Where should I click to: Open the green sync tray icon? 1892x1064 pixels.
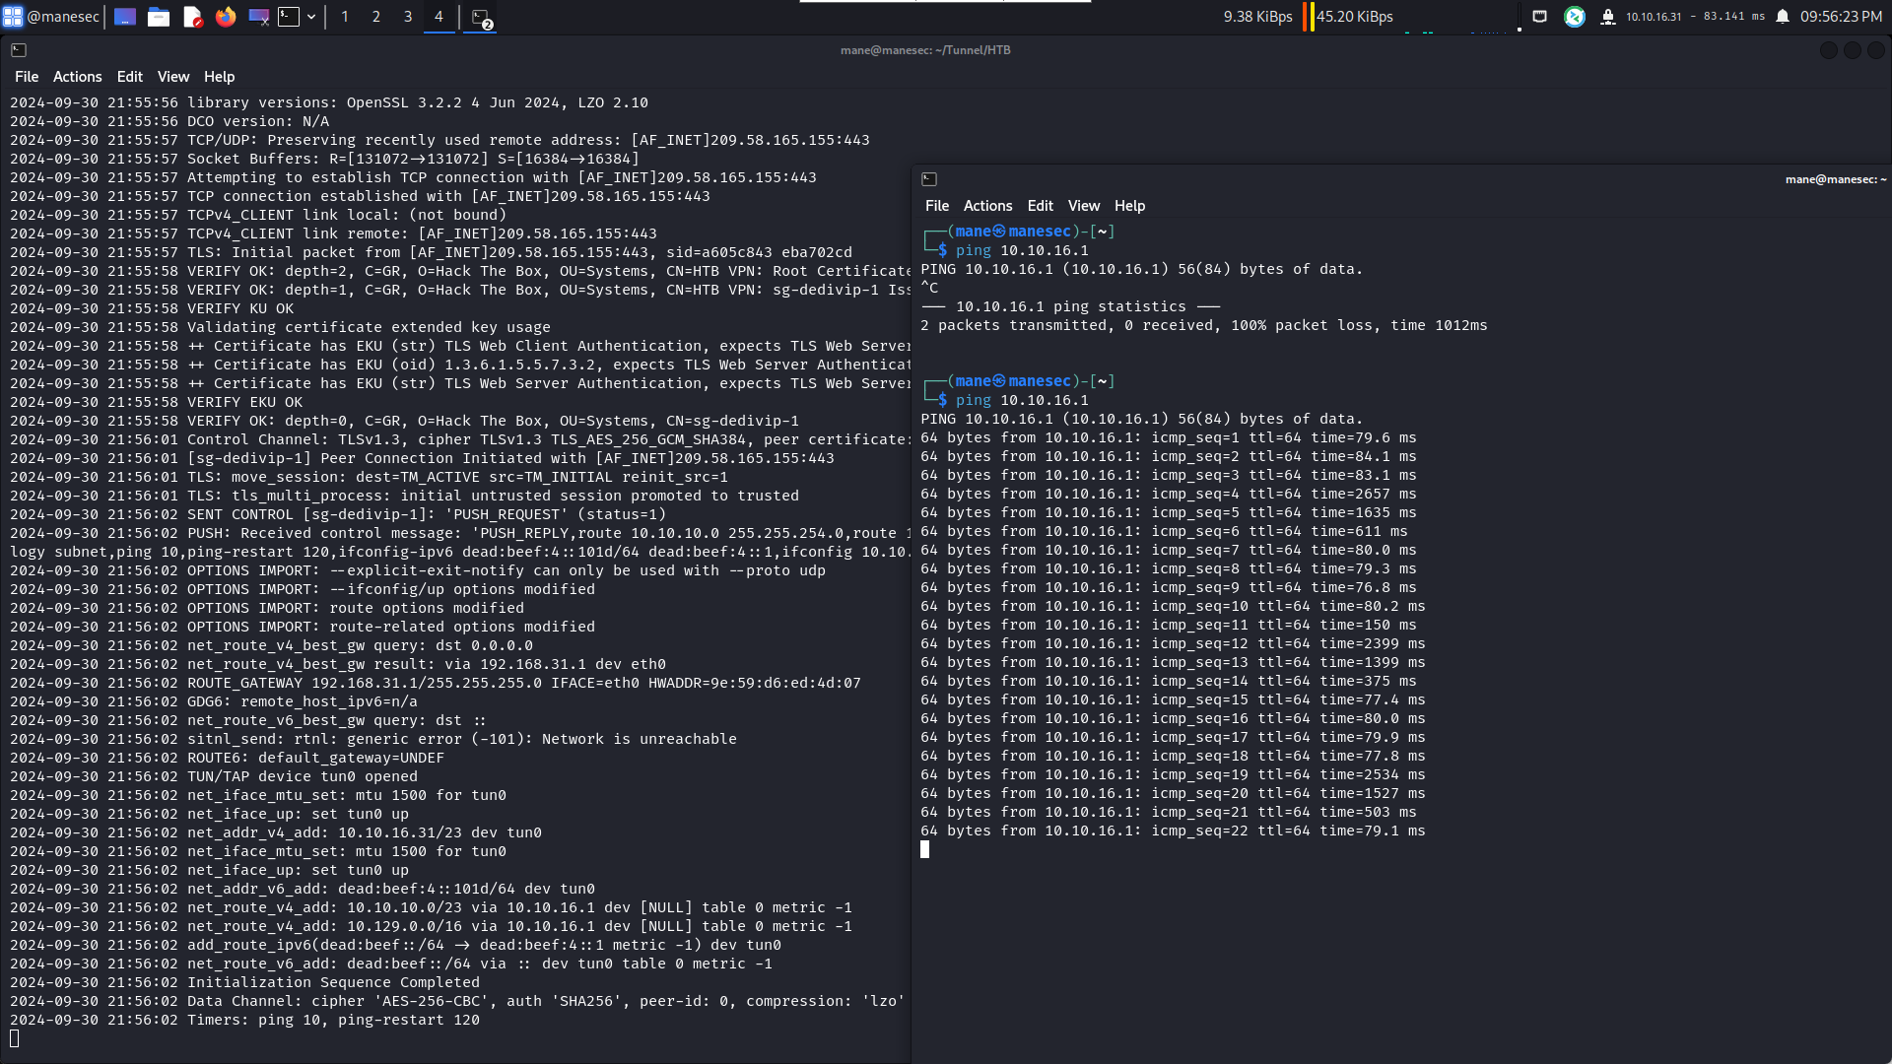[1575, 17]
